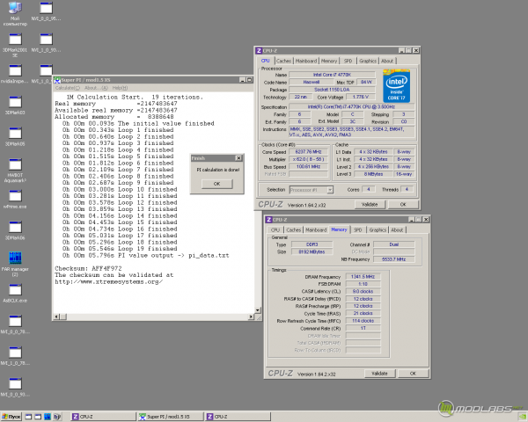Image resolution: width=528 pixels, height=422 pixels.
Task: Click the first quick launch window icon
Action: coord(28,417)
